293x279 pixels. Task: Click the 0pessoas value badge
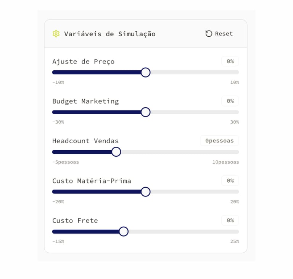(x=219, y=141)
